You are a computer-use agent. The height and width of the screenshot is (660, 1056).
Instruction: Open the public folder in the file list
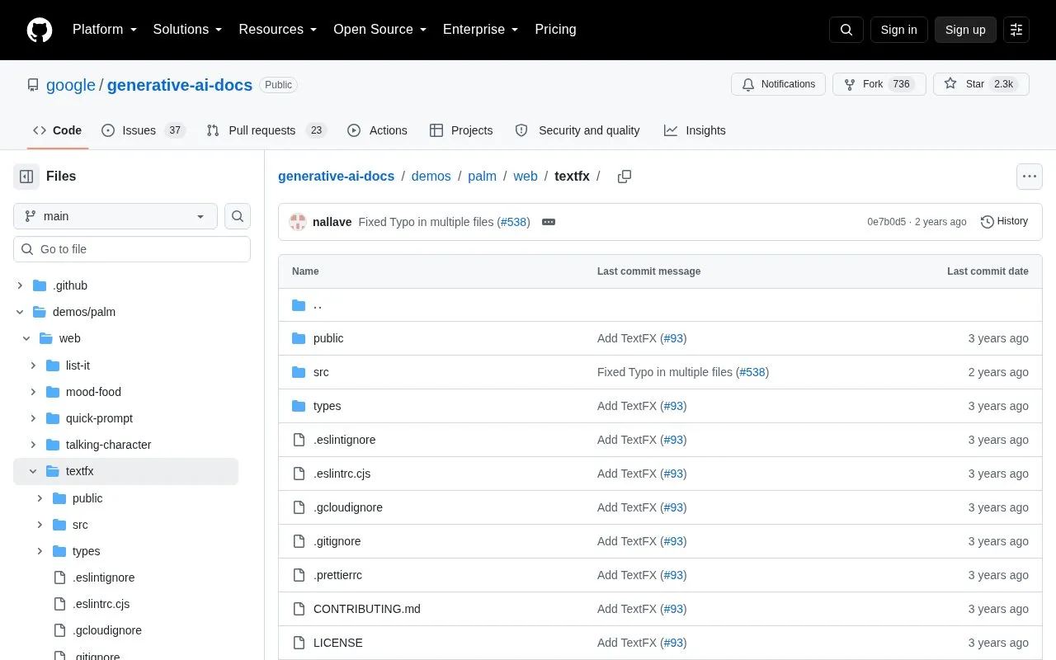(x=328, y=338)
